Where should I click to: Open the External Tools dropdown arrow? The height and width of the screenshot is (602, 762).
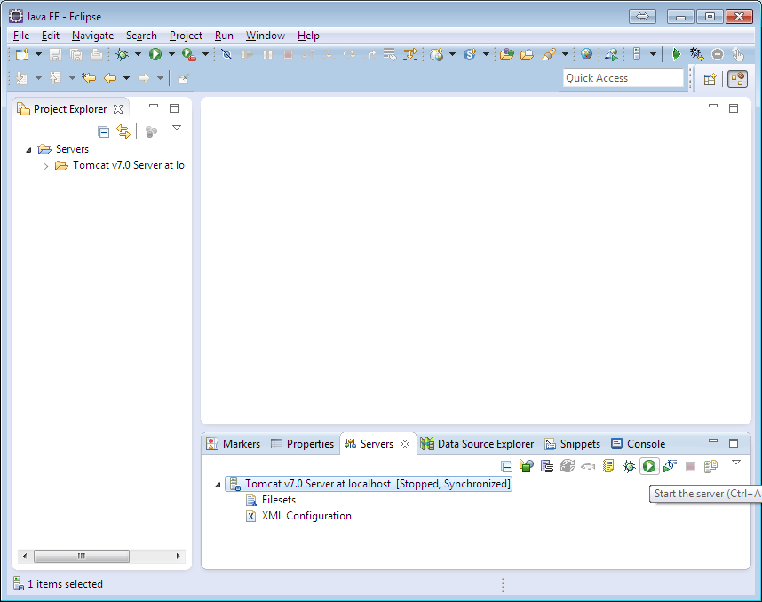coord(205,54)
